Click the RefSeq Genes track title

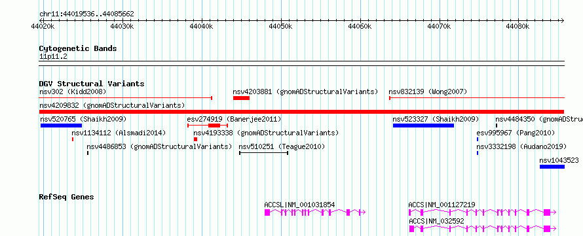click(66, 197)
